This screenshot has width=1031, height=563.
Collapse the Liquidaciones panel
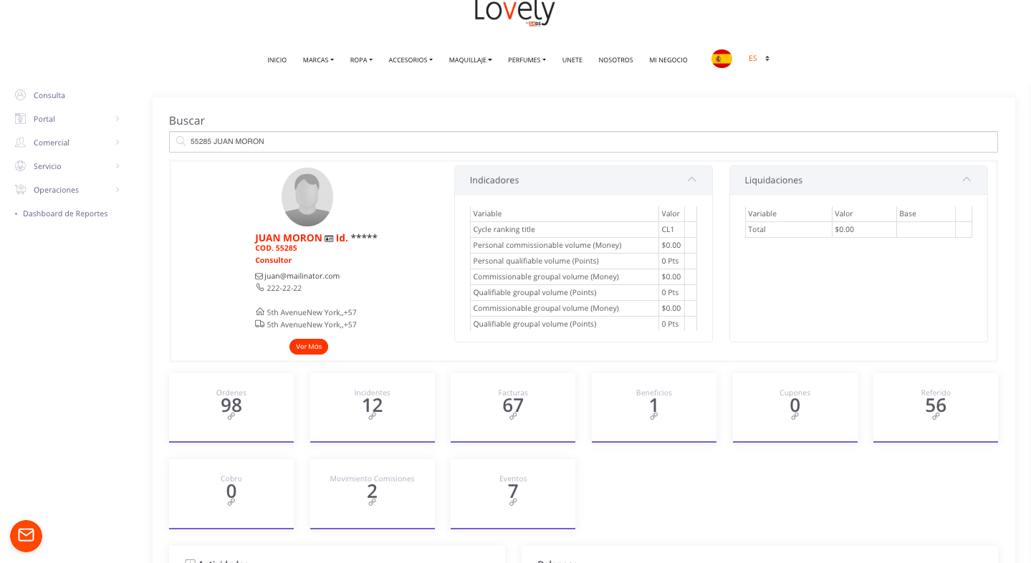click(967, 180)
